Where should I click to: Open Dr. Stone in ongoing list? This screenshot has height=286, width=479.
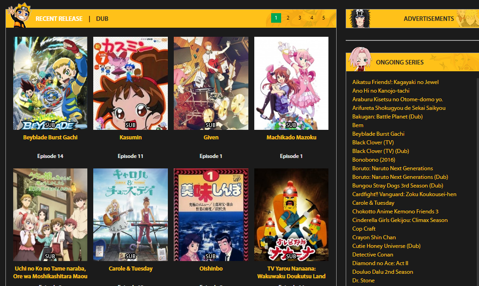(363, 281)
